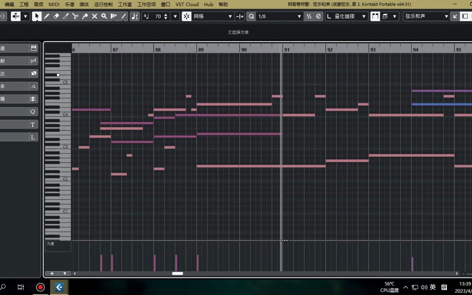Open the insert velocity dropdown
The height and width of the screenshot is (295, 472).
175,16
